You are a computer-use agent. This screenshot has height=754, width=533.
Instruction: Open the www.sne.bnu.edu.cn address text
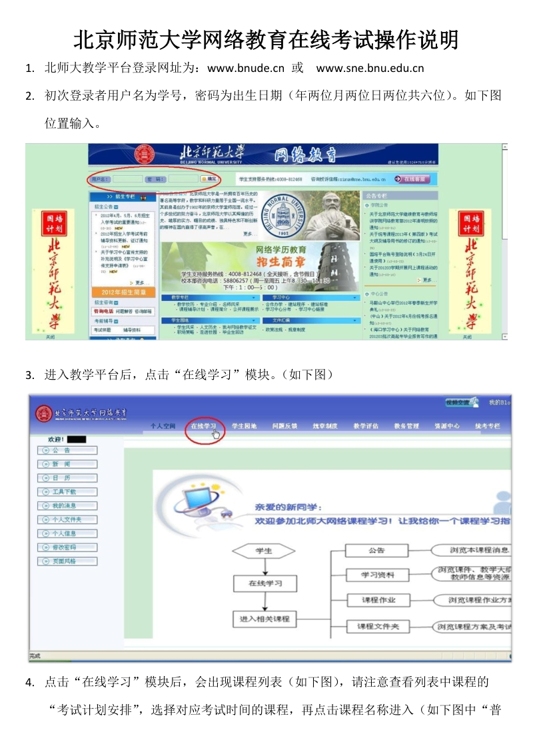click(x=370, y=69)
